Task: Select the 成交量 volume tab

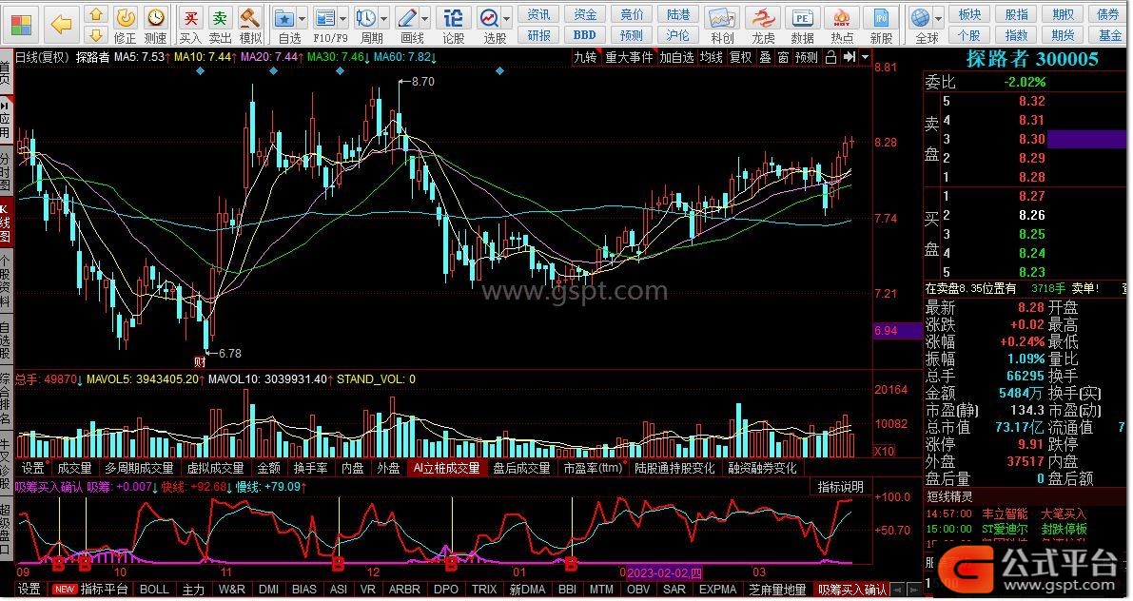Action: coord(74,468)
